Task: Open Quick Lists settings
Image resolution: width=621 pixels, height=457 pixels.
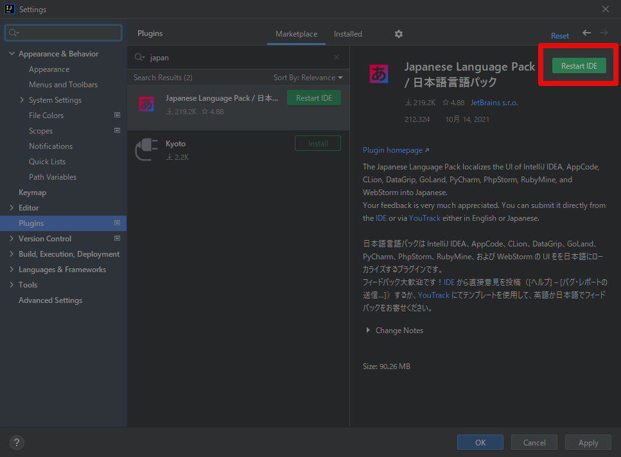Action: 47,162
